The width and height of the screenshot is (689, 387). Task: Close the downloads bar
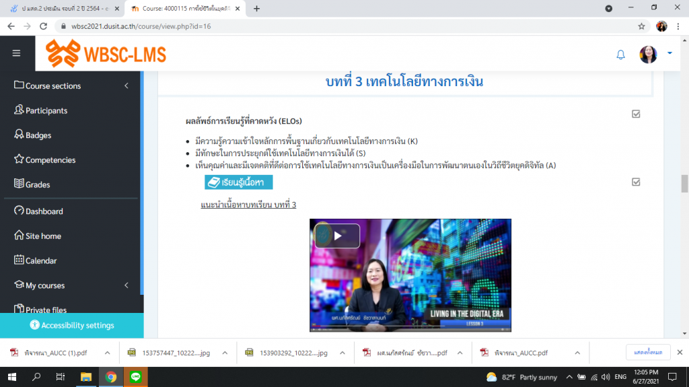pos(680,352)
